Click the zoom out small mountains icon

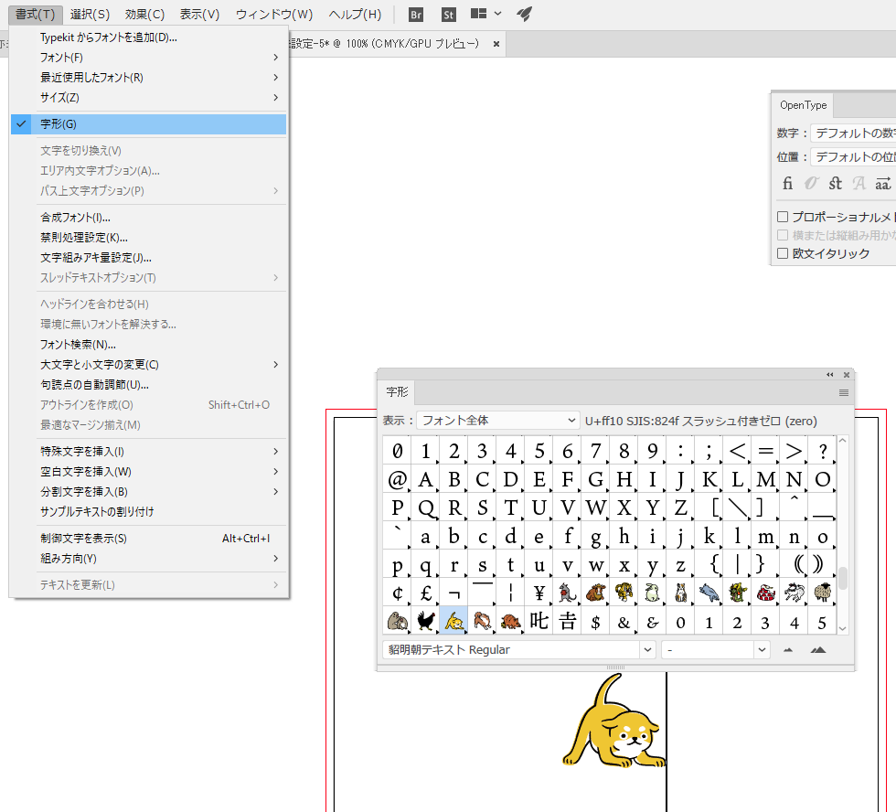[788, 650]
